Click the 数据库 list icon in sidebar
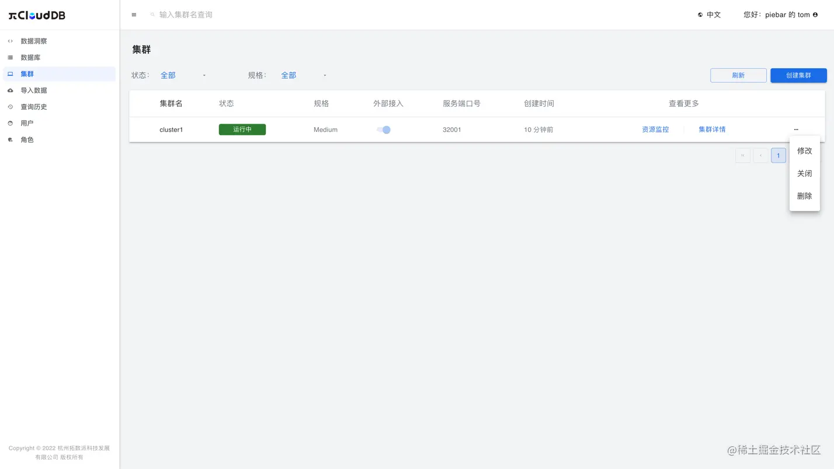Screen dimensions: 834x469 tap(10, 58)
